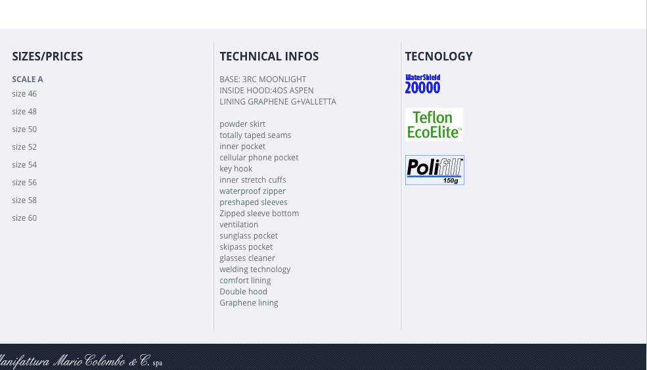This screenshot has width=647, height=370.
Task: Click the 'powder skirt' feature text
Action: tap(242, 124)
